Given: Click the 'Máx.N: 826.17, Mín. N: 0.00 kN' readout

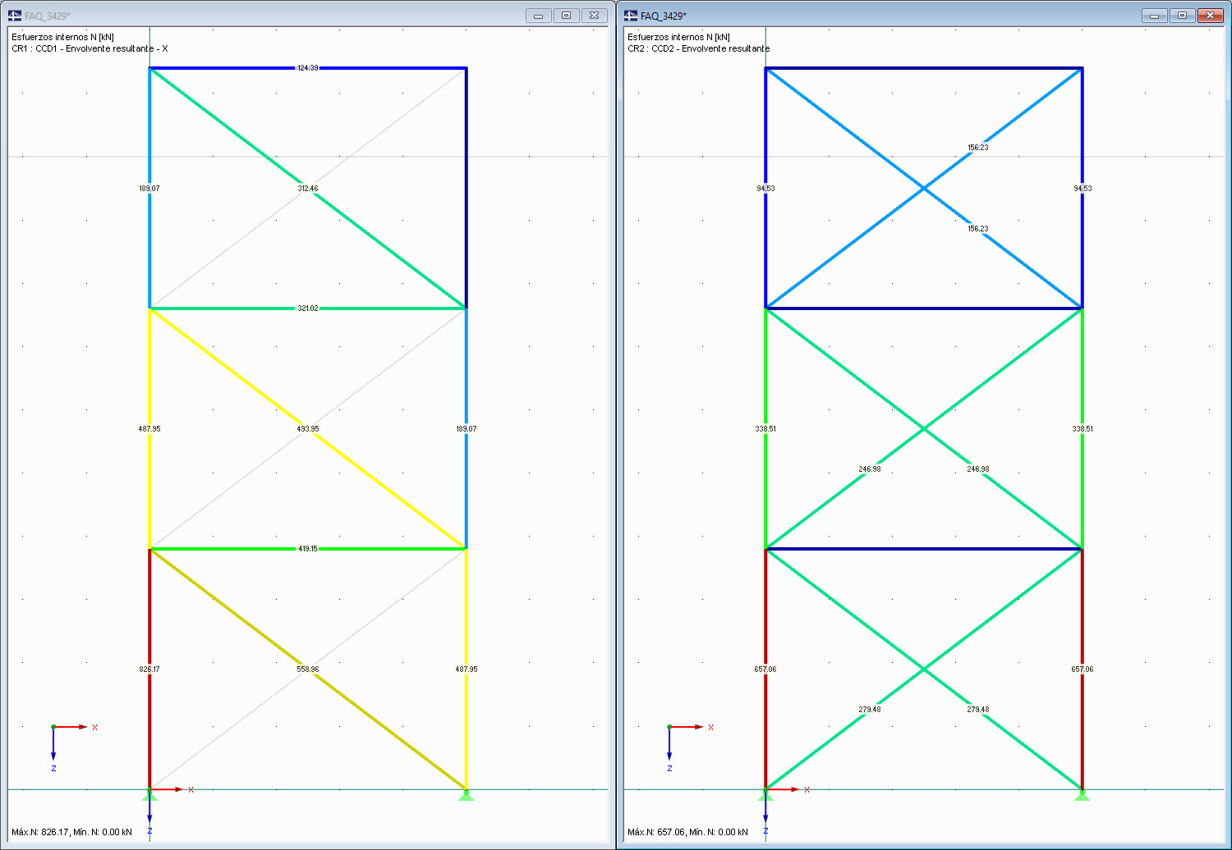Looking at the screenshot, I should tap(71, 832).
